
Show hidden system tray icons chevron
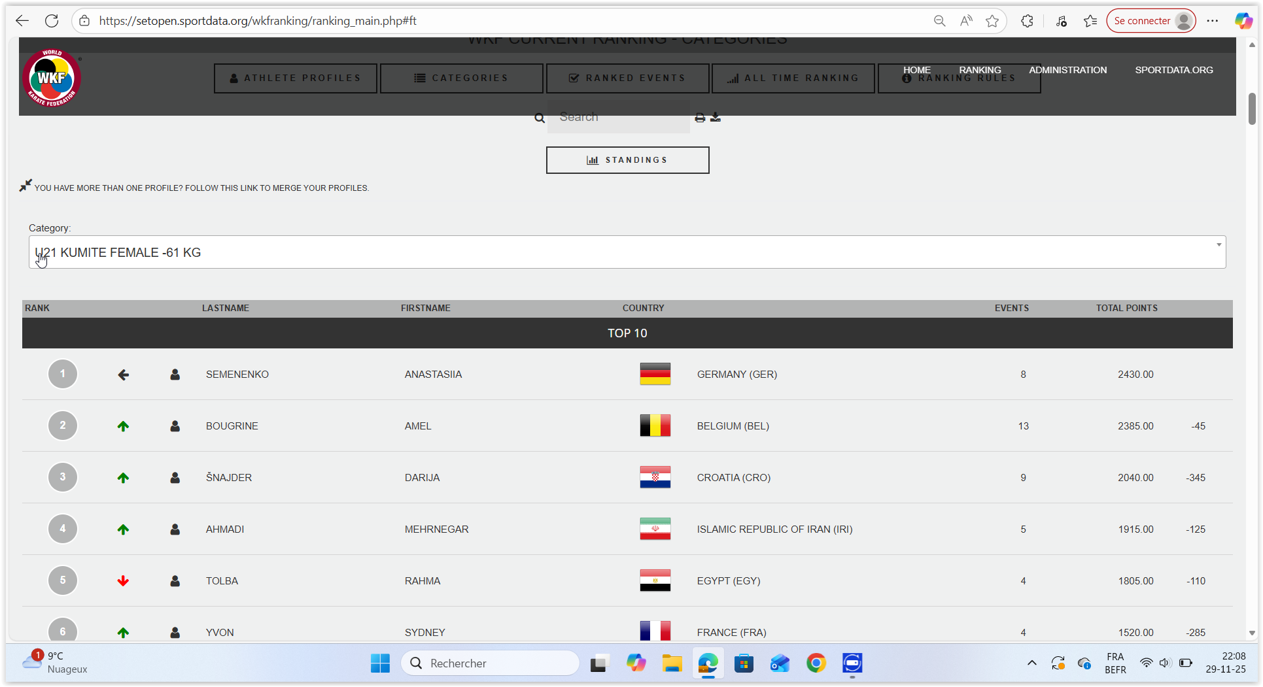pyautogui.click(x=1031, y=663)
